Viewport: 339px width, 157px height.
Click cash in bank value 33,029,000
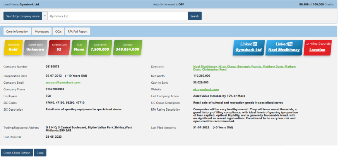pyautogui.click(x=201, y=83)
